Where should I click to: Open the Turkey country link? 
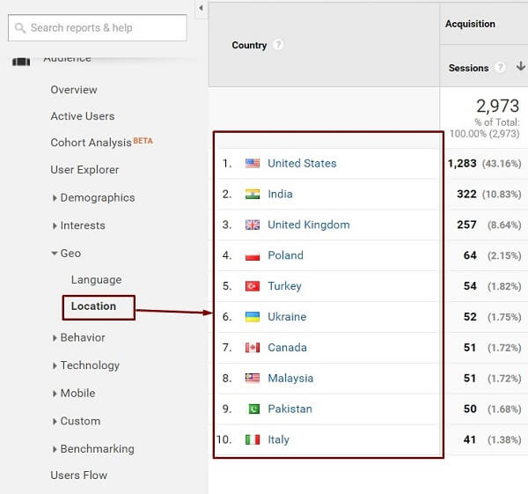(284, 286)
